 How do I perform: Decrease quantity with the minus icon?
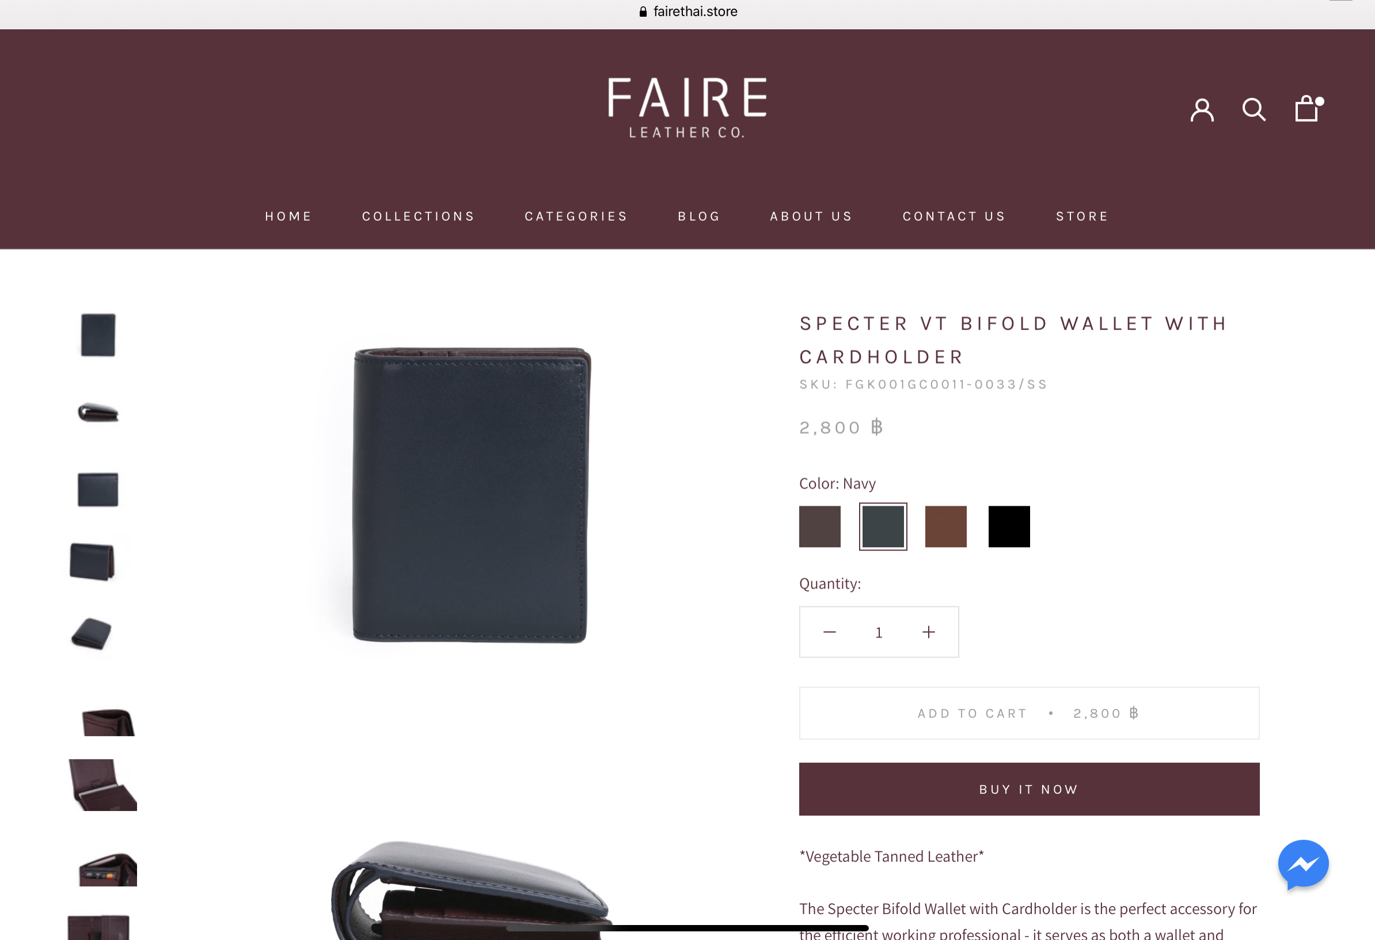[830, 632]
